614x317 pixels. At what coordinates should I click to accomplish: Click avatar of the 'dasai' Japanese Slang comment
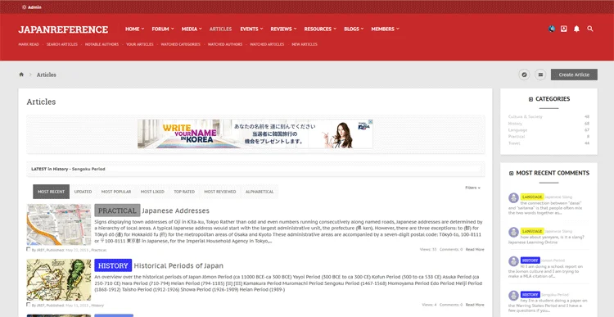click(x=513, y=198)
